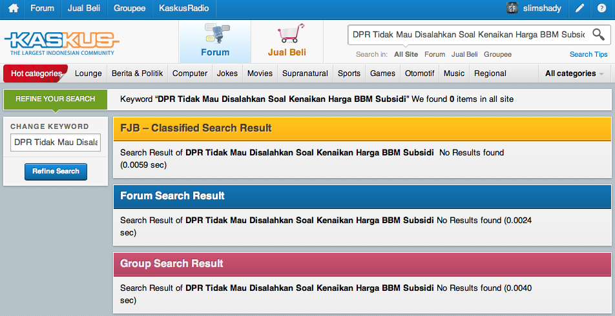
Task: Click the Change Keyword input field
Action: pyautogui.click(x=56, y=143)
